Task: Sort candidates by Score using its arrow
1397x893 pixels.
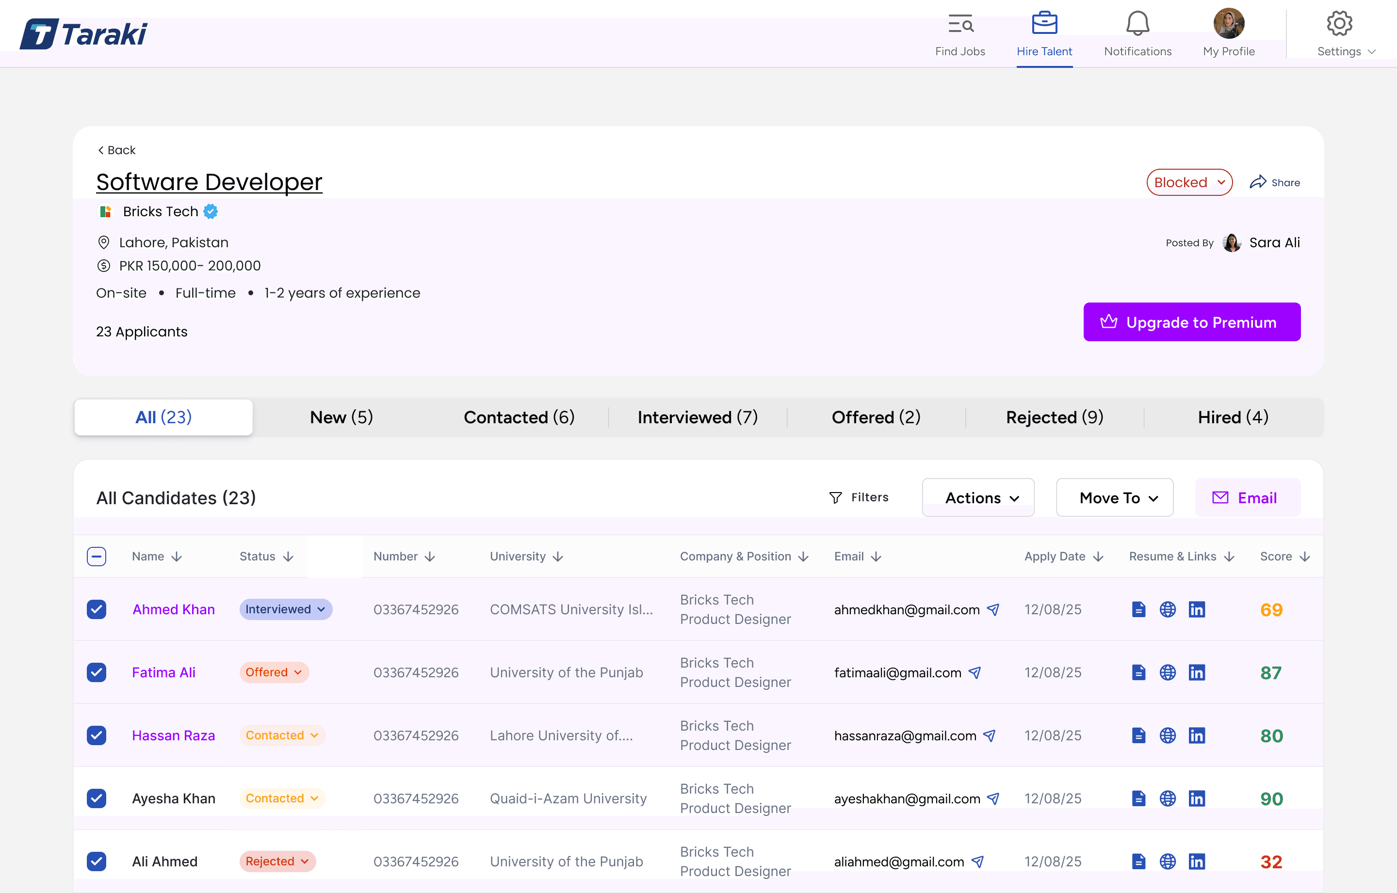Action: point(1304,556)
